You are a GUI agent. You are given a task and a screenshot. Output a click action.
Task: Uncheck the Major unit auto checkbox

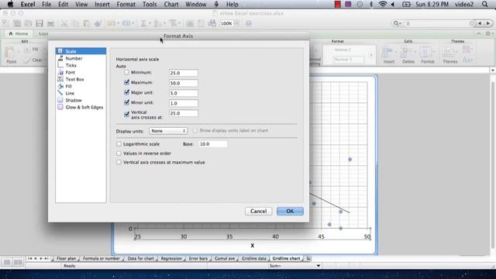tap(126, 93)
